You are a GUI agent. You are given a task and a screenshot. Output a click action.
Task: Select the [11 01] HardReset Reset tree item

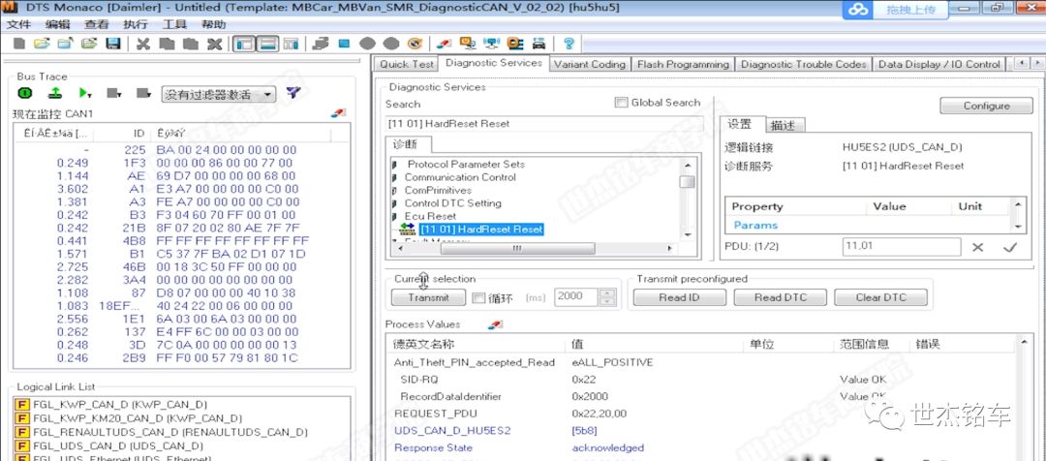[481, 230]
